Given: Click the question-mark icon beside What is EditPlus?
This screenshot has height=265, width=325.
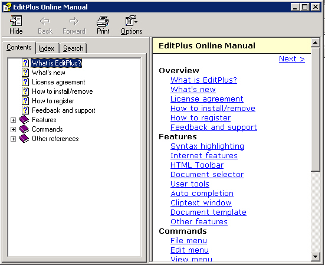Looking at the screenshot, I should click(25, 63).
